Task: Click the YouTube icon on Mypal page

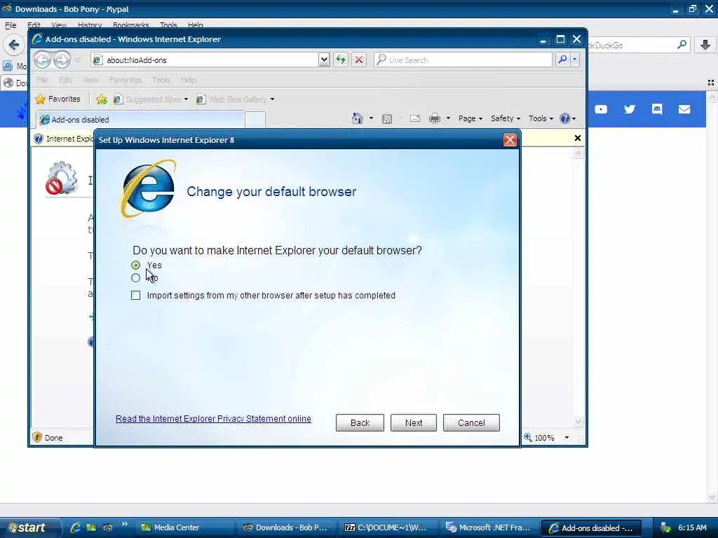Action: (601, 109)
